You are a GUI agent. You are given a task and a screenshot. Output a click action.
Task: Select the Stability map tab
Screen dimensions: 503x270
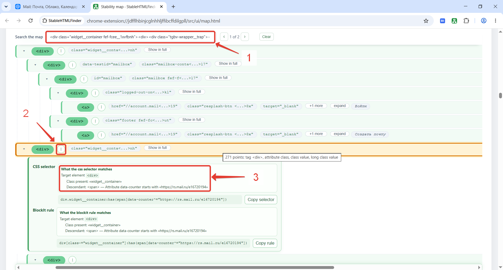click(x=129, y=7)
